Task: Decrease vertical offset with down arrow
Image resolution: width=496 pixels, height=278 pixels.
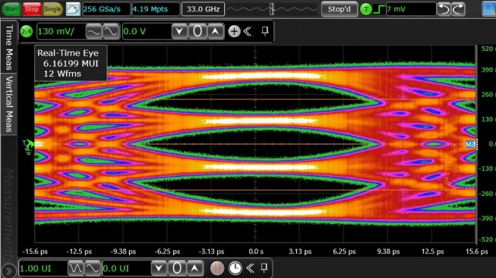Action: point(179,31)
